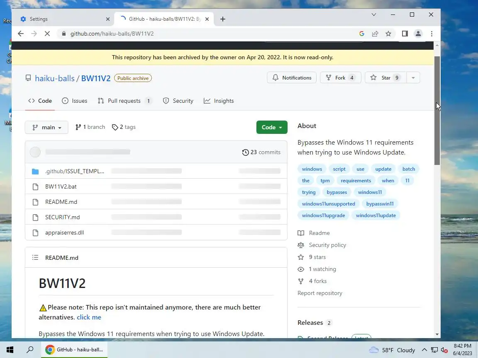Open the weather widget showing 58°F Cloudy
478x358 pixels.
pyautogui.click(x=392, y=350)
